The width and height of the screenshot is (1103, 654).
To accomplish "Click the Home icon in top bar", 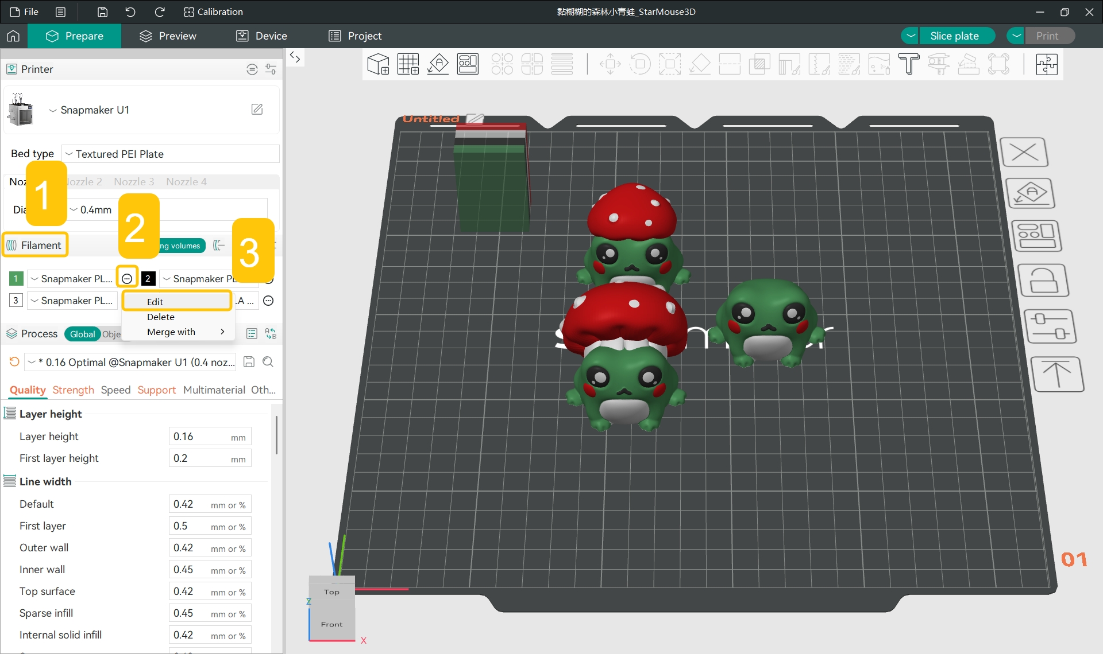I will [x=13, y=36].
